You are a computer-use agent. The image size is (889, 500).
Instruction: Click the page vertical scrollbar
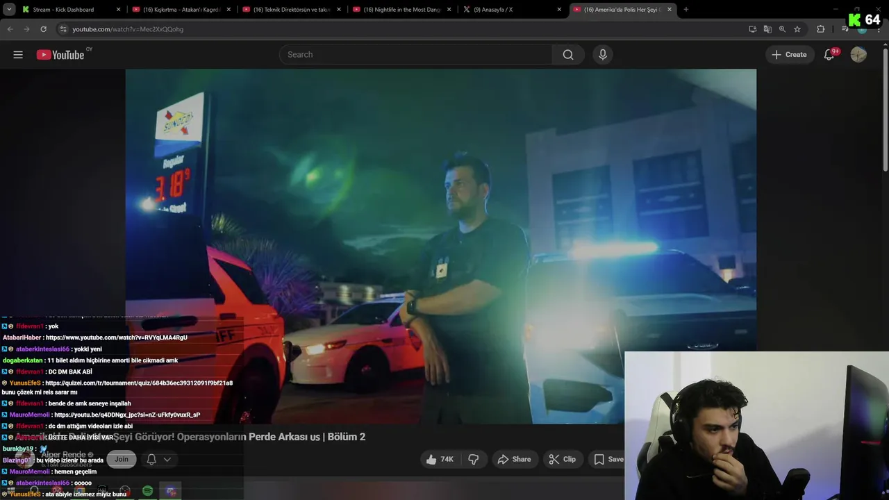point(885,111)
